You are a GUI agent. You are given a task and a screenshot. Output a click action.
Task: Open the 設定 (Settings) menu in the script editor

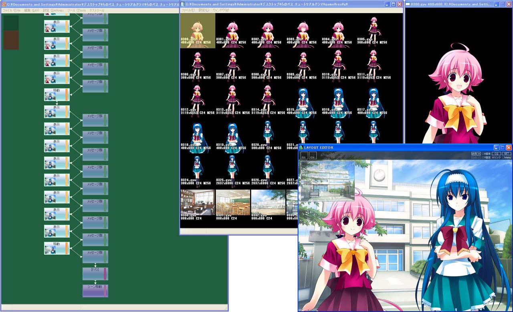[53, 10]
